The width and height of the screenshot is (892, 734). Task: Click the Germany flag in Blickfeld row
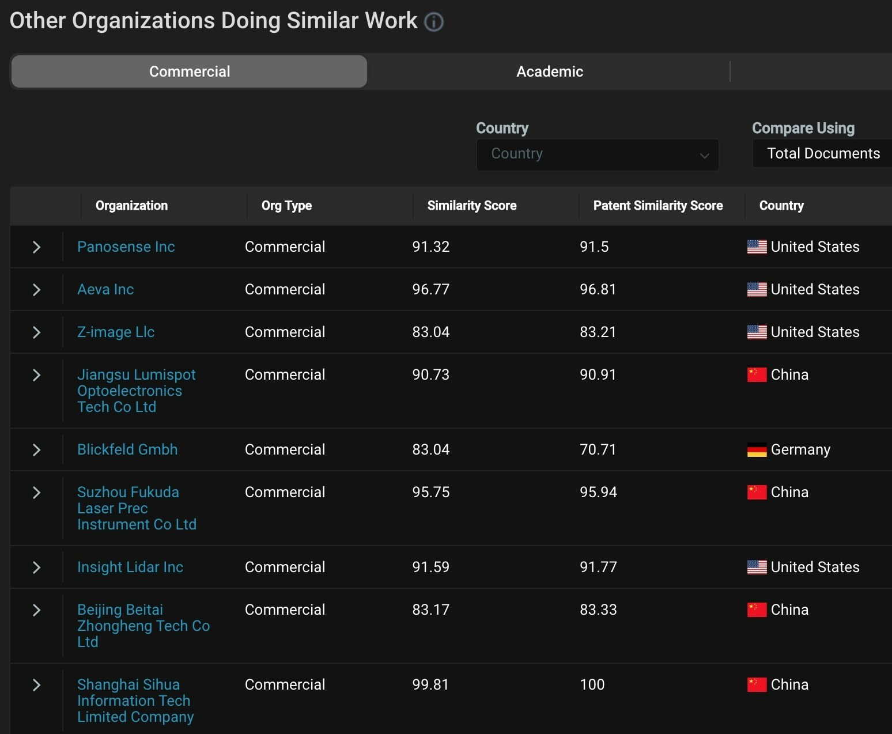[x=757, y=449]
